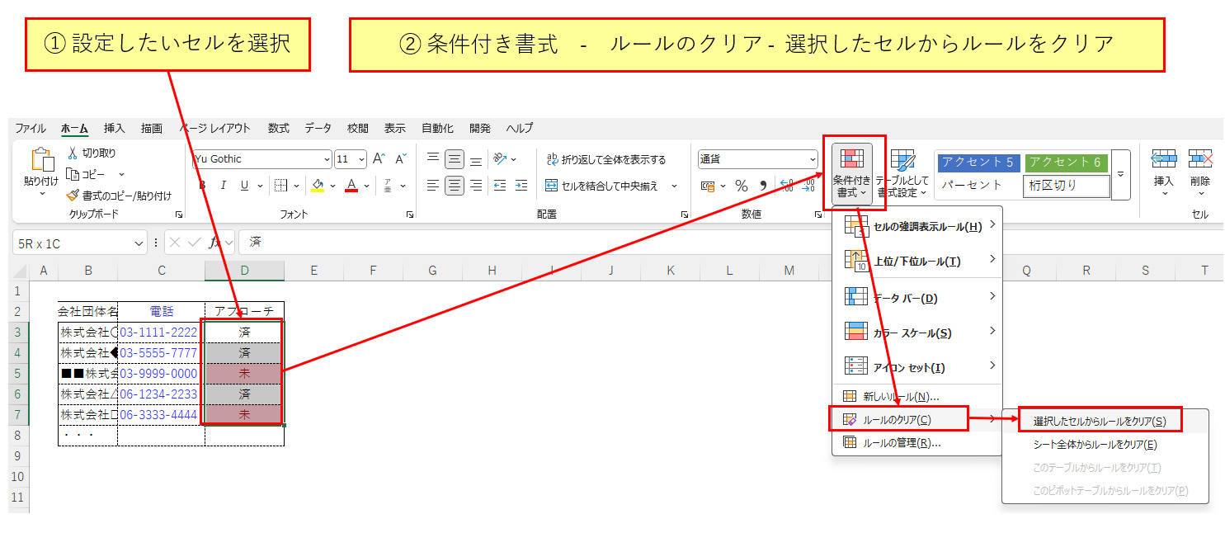This screenshot has width=1225, height=533.
Task: Toggle Wrap Text (折り返して全体を表示する)
Action: coord(605,159)
